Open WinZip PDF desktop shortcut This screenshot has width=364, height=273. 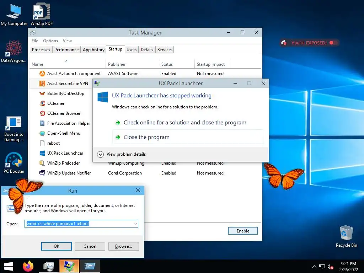coord(42,14)
